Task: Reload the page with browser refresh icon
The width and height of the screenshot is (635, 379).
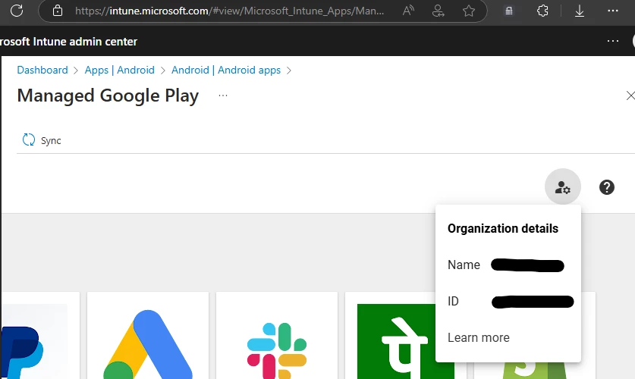Action: [17, 10]
